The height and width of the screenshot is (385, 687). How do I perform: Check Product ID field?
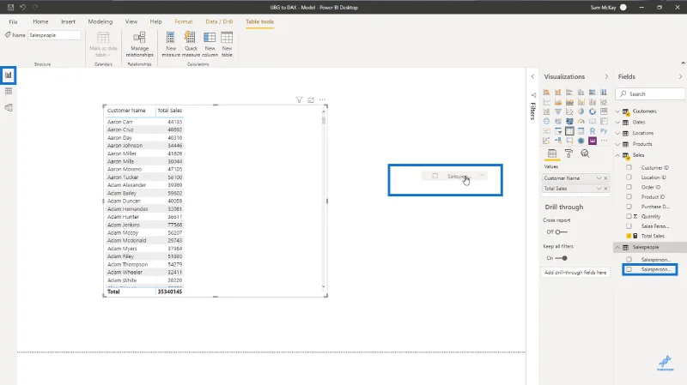click(629, 197)
